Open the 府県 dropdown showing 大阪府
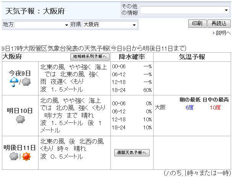The width and height of the screenshot is (233, 177). [110, 25]
